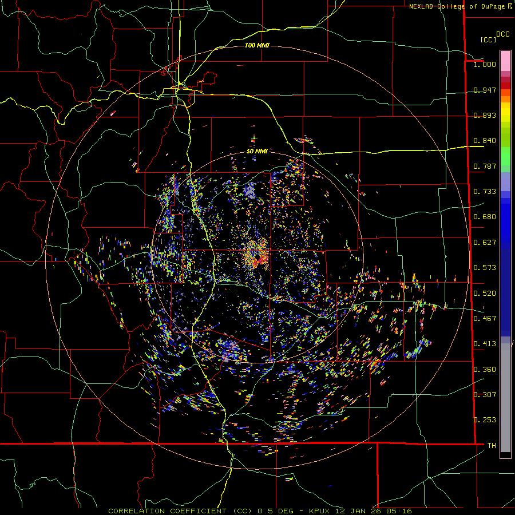Image resolution: width=515 pixels, height=515 pixels.
Task: Pick the gray lower section of color scale
Action: click(505, 398)
